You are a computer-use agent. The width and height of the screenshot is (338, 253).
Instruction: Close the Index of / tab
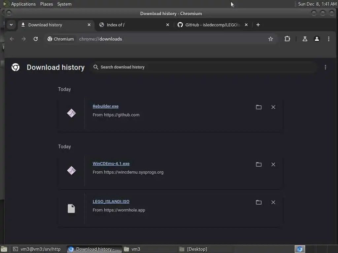click(168, 25)
